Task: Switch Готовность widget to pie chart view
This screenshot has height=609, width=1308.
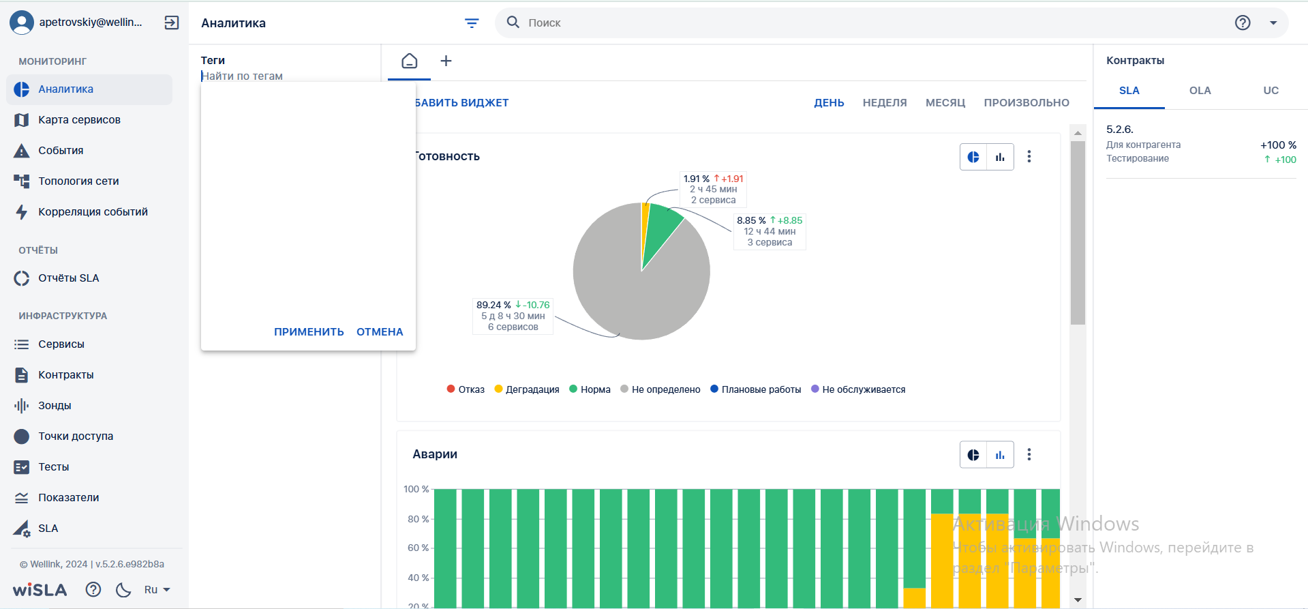Action: point(973,157)
